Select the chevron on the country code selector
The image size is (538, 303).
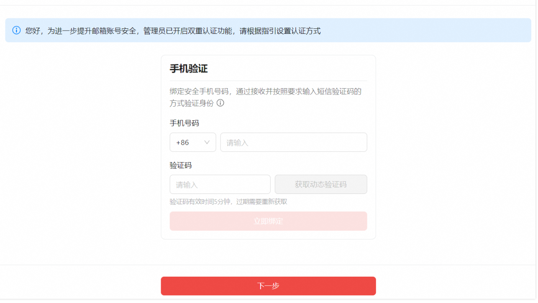coord(207,142)
